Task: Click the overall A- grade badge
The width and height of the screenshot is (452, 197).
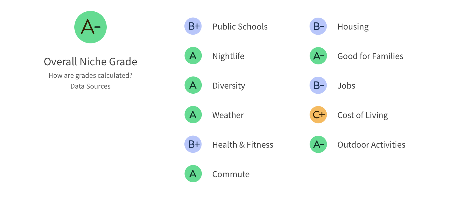Action: click(x=91, y=27)
